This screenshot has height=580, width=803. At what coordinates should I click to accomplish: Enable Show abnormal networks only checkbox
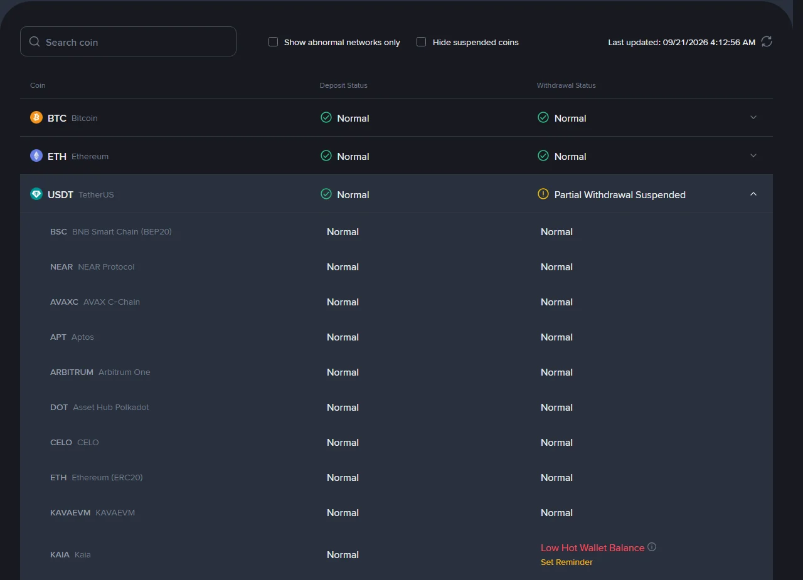coord(273,42)
